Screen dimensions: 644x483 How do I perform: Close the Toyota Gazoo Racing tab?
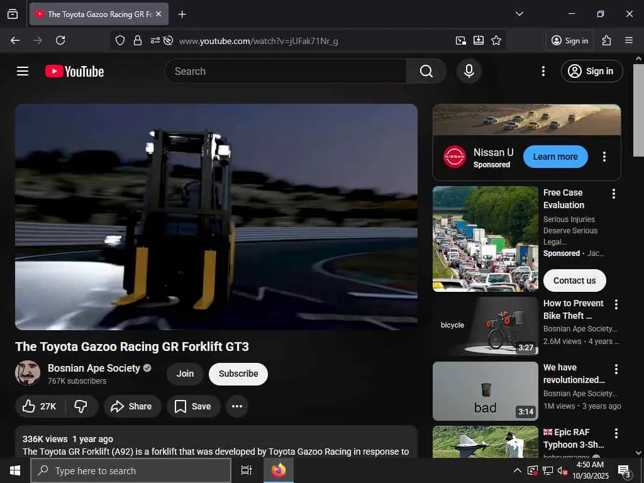pos(158,14)
